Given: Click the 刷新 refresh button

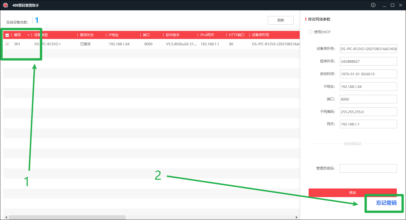Looking at the screenshot, I should point(281,20).
